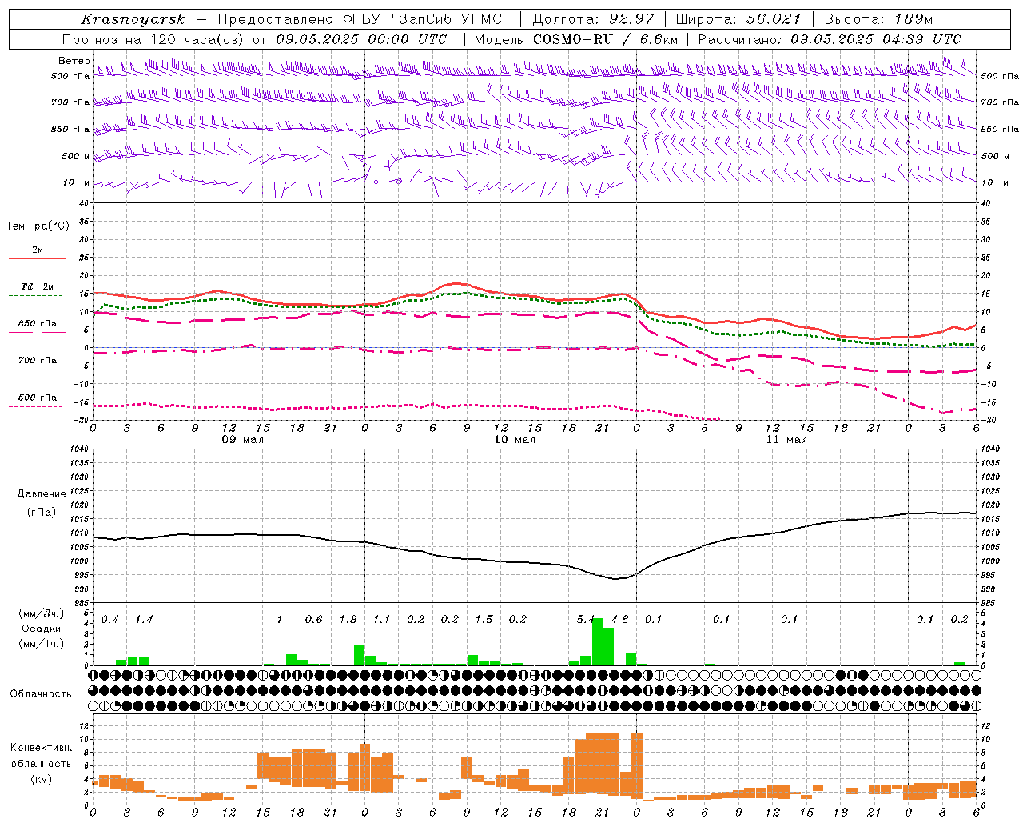Click the Ветер panel label
Viewport: 1023px width, 819px height.
(74, 61)
